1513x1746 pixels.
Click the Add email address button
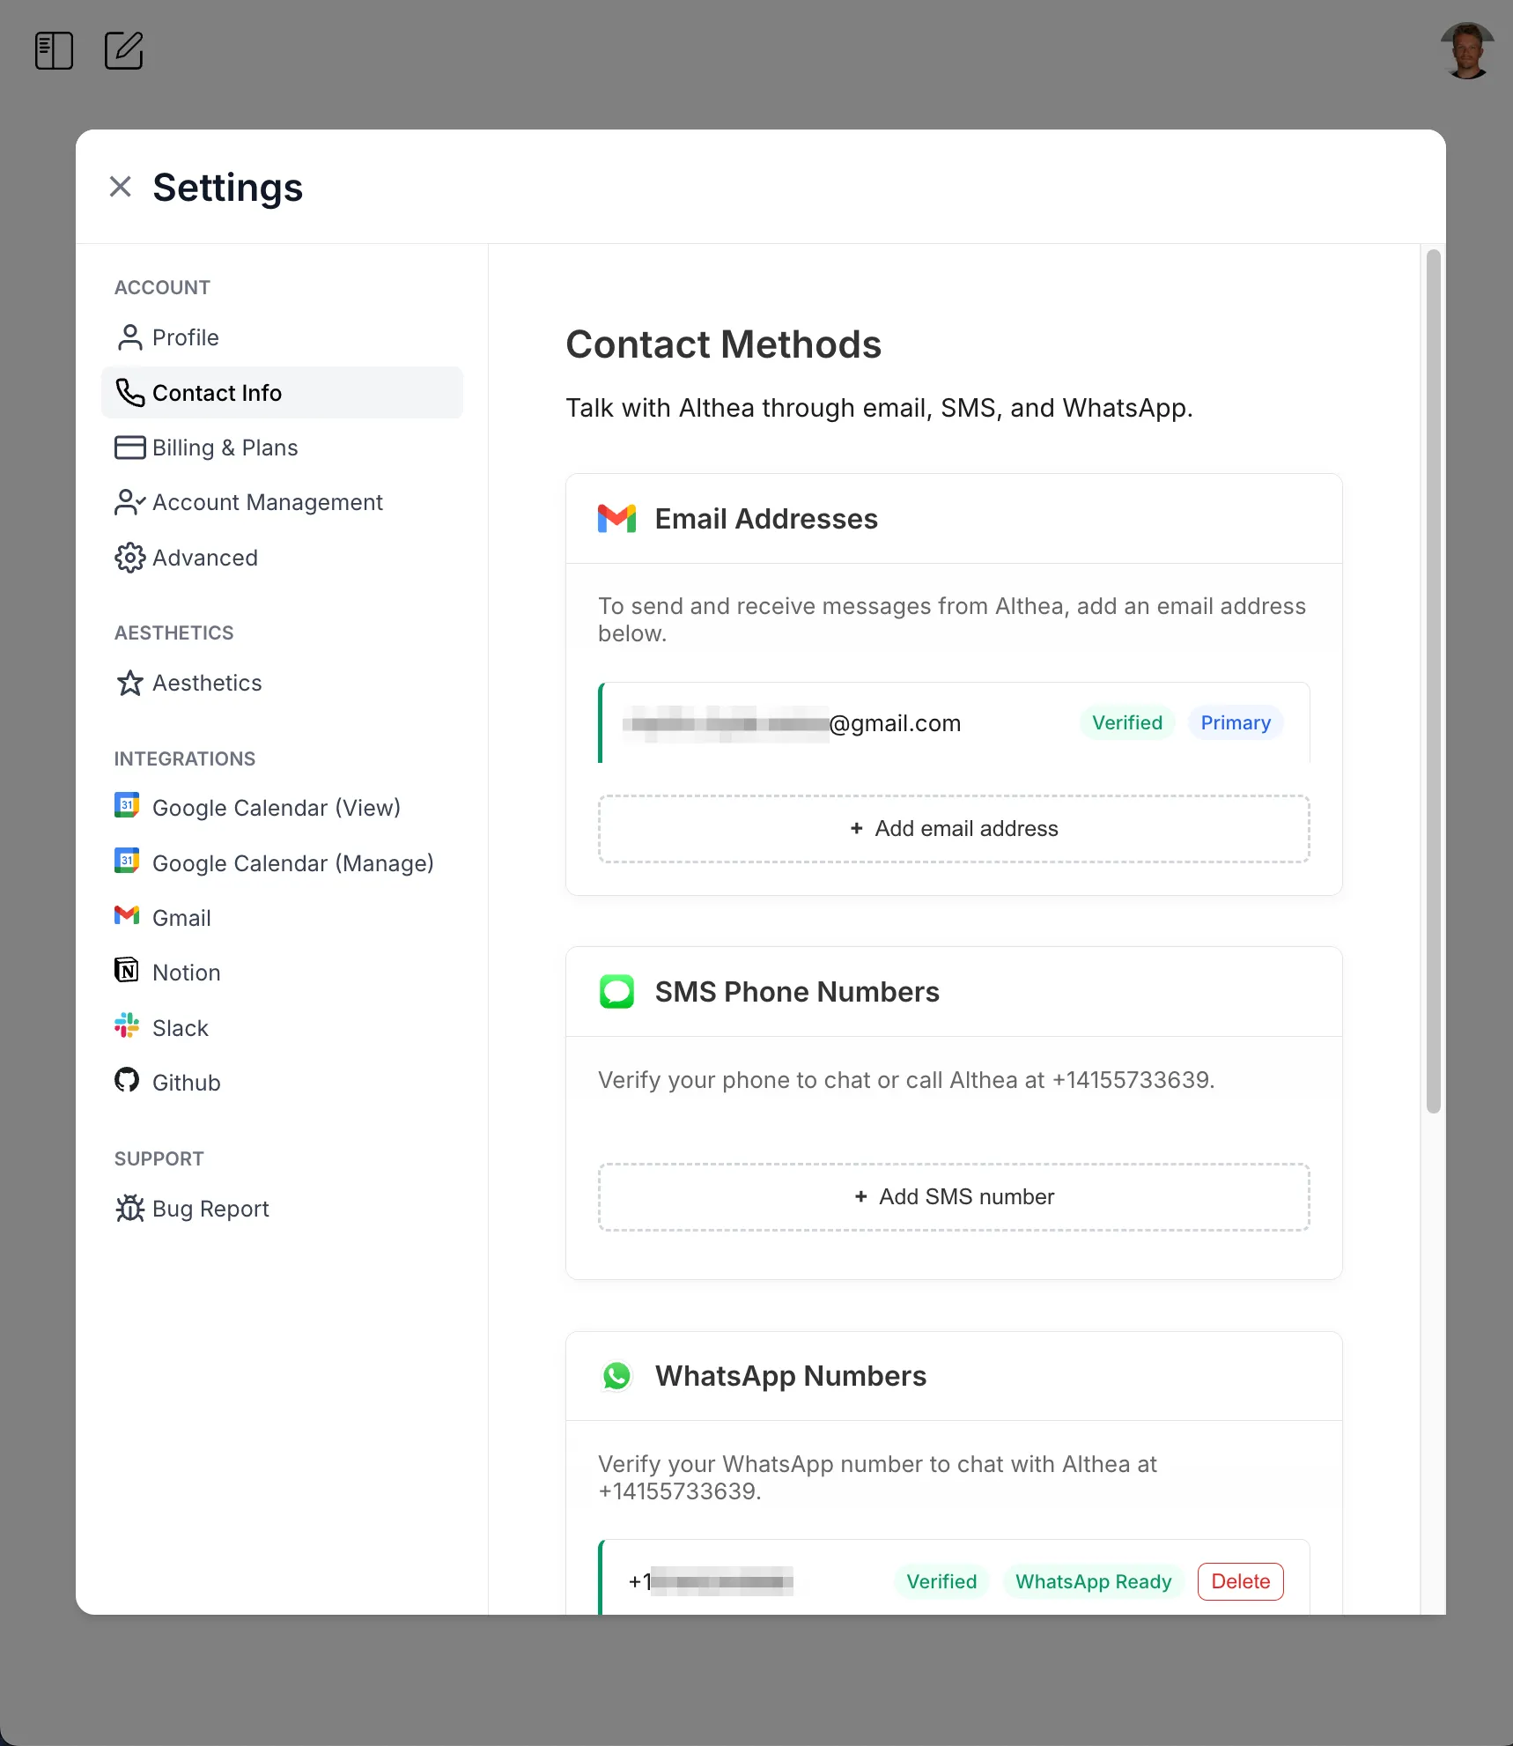tap(954, 829)
